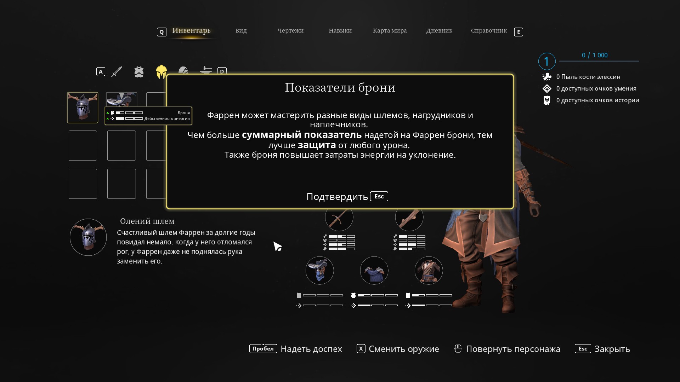The width and height of the screenshot is (680, 382).
Task: Click the Esc key badge beside Подтвердить
Action: 379,196
